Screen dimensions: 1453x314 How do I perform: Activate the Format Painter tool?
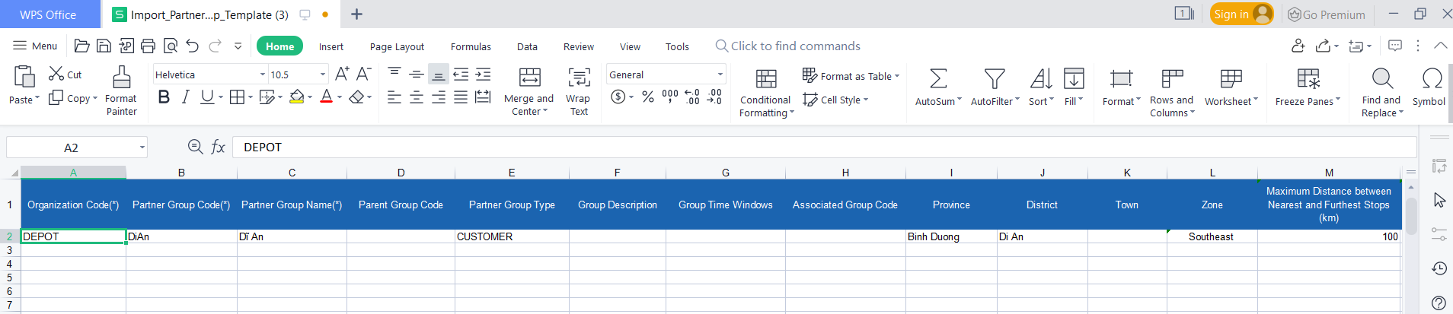pos(121,90)
